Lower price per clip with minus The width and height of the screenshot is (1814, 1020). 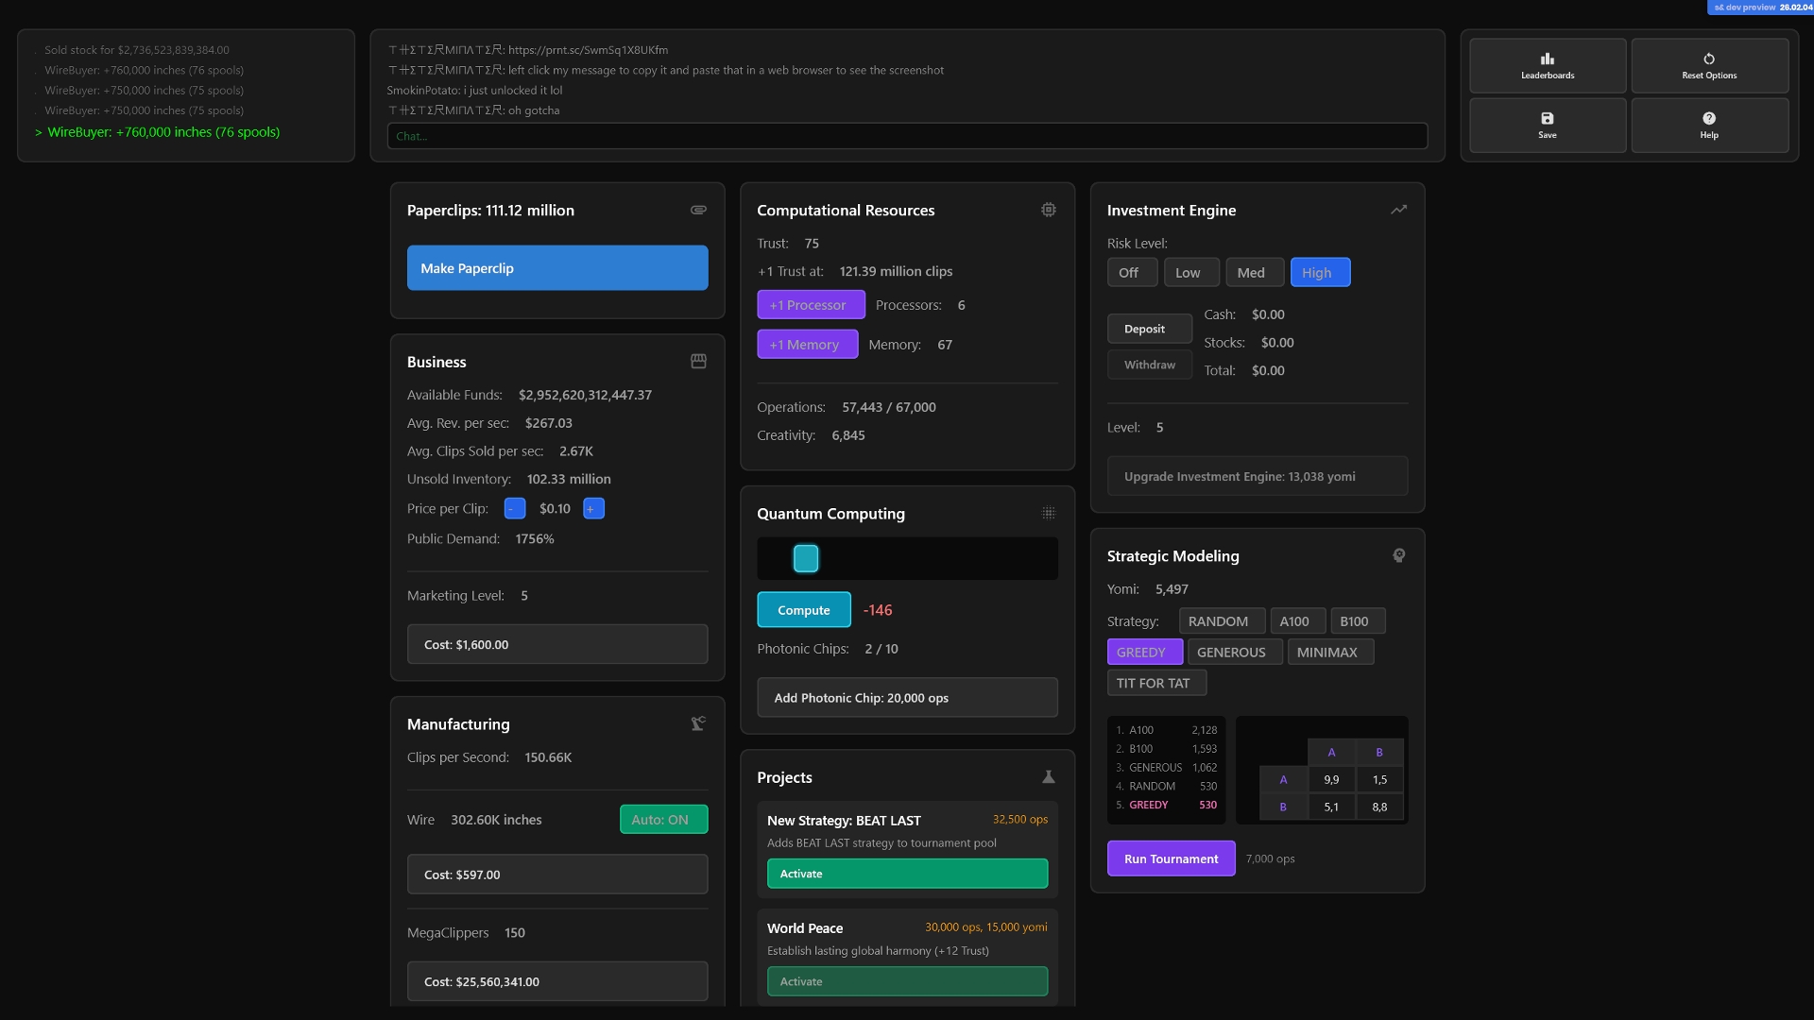[514, 509]
